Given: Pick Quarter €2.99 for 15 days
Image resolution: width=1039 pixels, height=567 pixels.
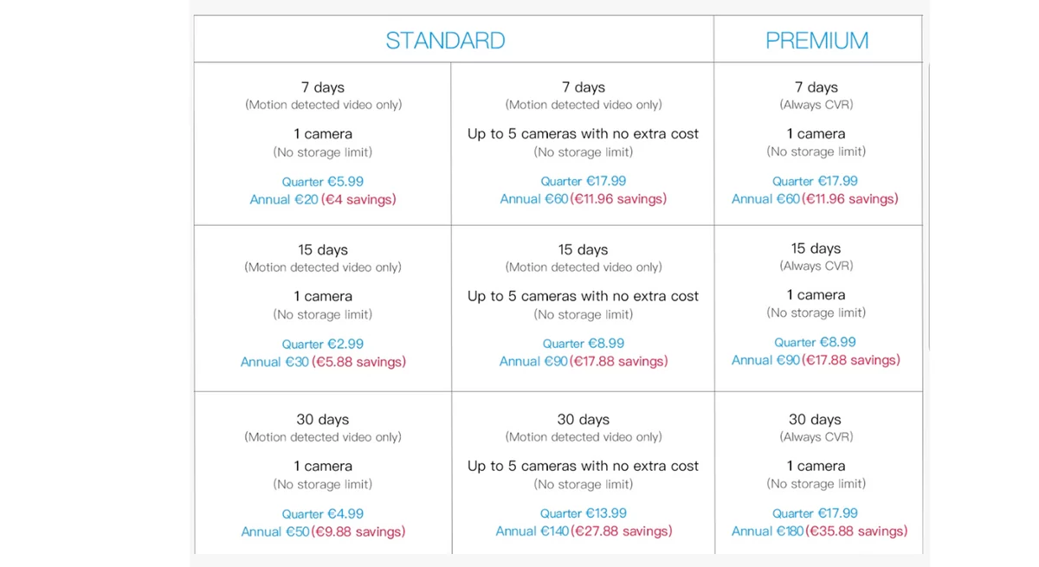Looking at the screenshot, I should 323,344.
